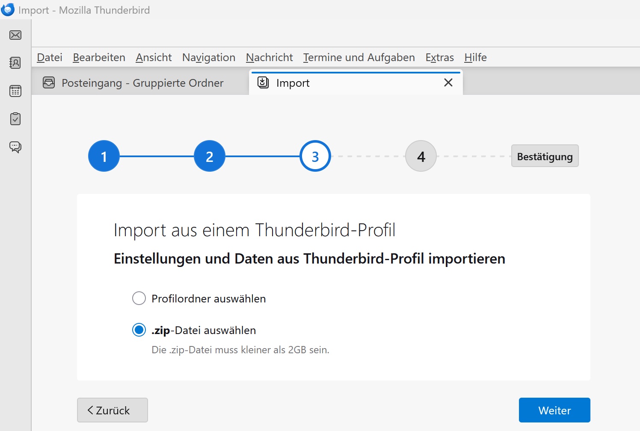Select 'Profilordner auswählen' radio option

pos(139,298)
